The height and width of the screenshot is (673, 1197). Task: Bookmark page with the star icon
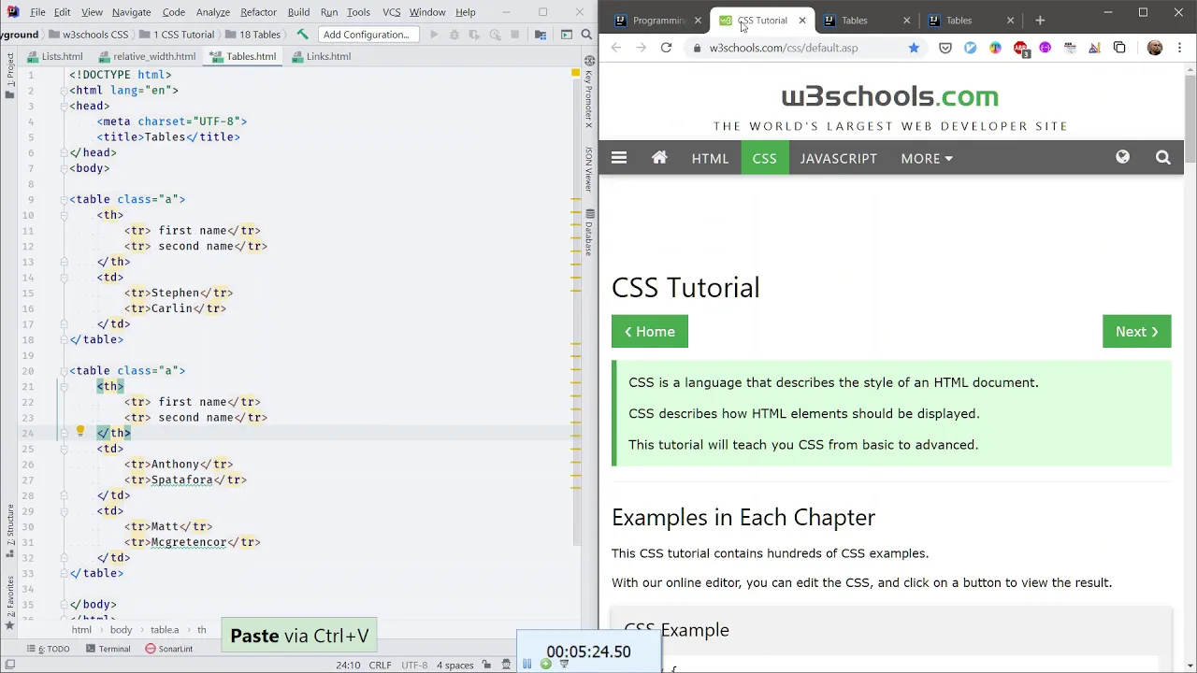coord(914,48)
